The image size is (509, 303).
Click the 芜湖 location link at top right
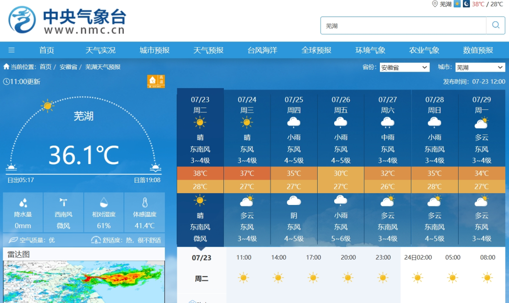tap(446, 4)
